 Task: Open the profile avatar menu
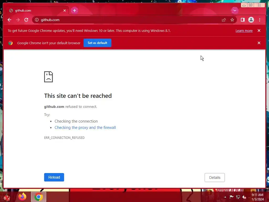pos(251,20)
